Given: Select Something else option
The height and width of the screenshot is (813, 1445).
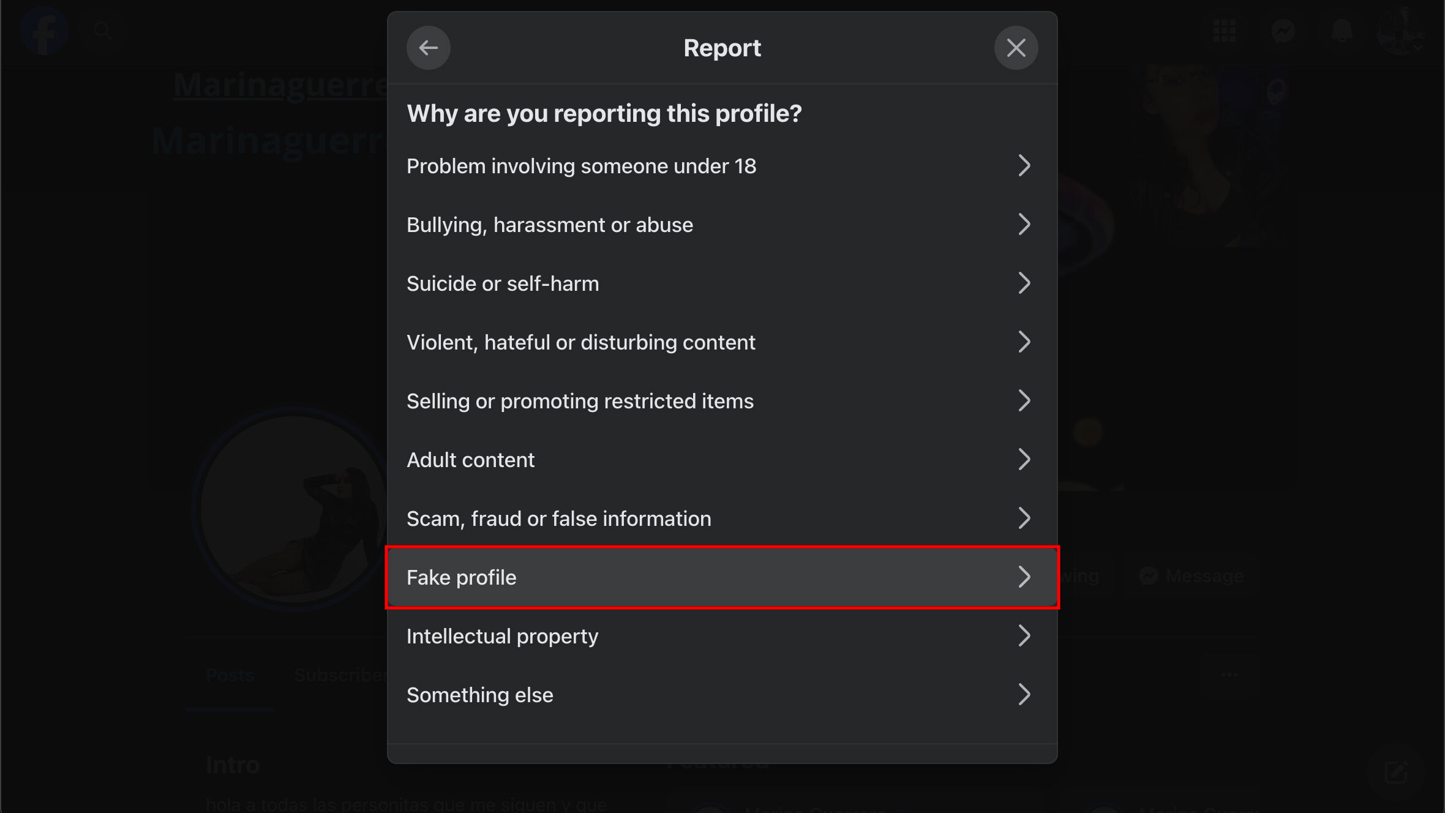Looking at the screenshot, I should (x=479, y=695).
